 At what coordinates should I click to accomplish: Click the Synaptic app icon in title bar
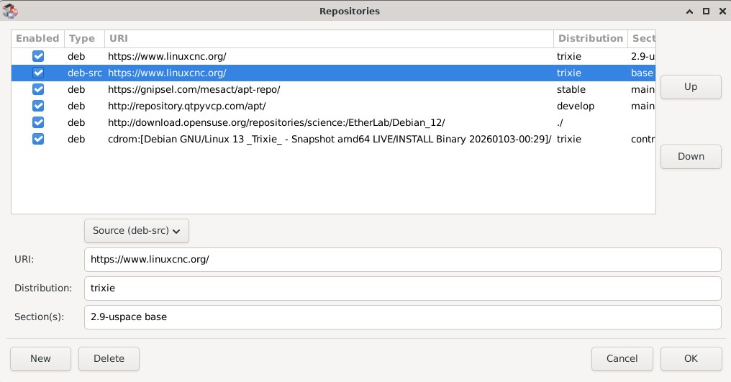[x=11, y=11]
